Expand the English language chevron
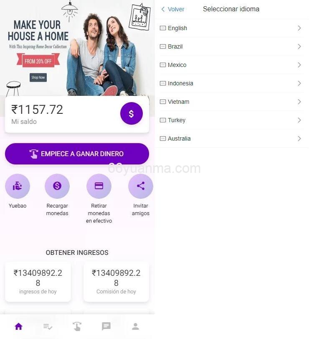Image resolution: width=309 pixels, height=339 pixels. point(299,28)
